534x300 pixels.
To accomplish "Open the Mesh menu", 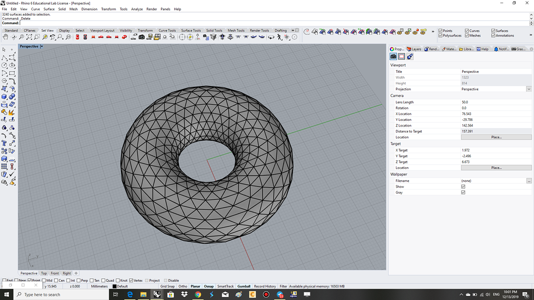I will (73, 9).
